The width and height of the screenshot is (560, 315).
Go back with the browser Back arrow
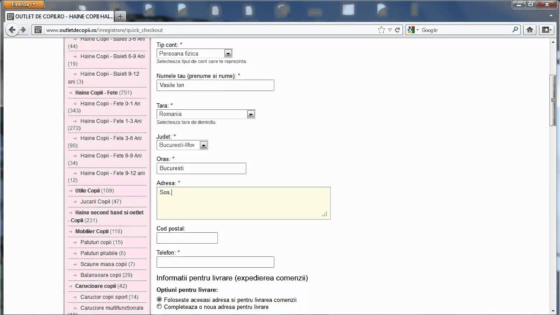(12, 30)
